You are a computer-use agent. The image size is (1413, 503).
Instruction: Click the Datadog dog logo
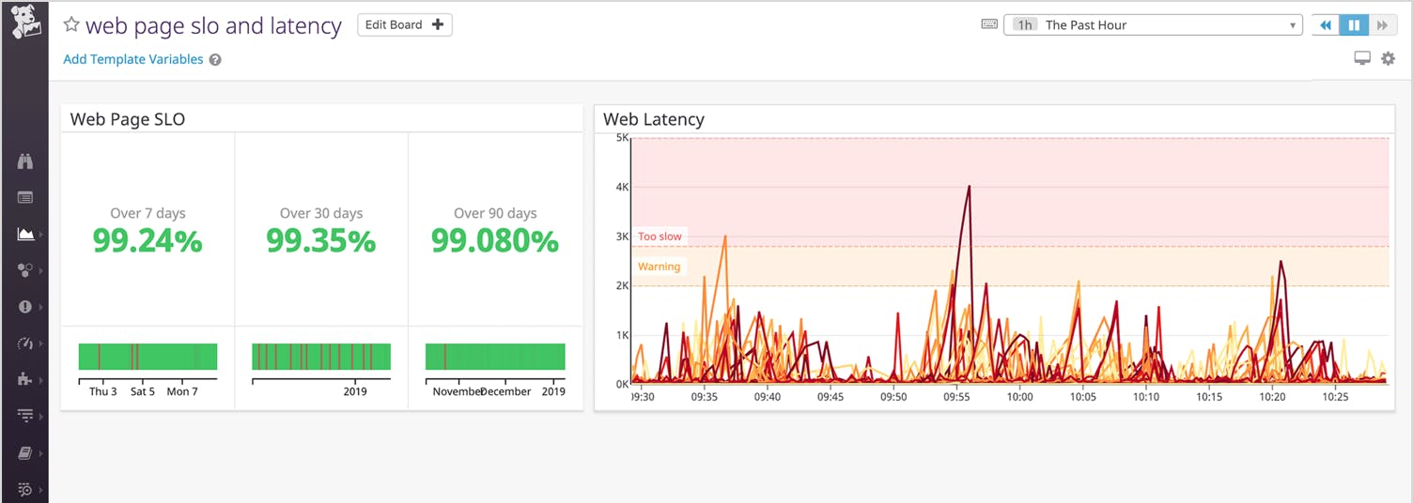coord(24,23)
